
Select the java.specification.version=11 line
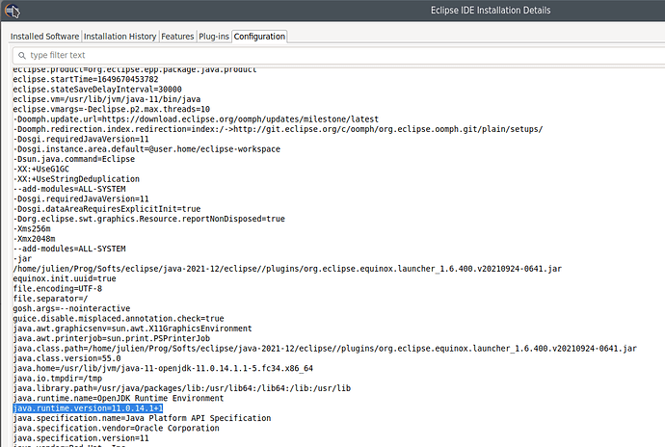tap(81, 438)
